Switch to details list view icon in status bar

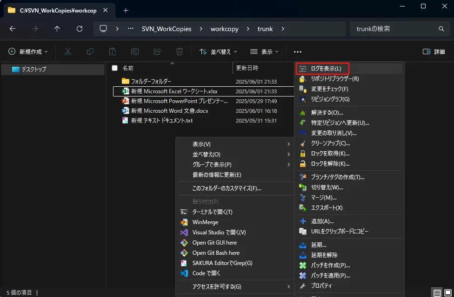click(x=437, y=293)
